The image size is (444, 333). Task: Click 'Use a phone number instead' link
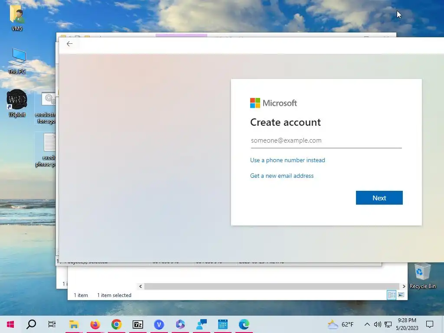pyautogui.click(x=287, y=160)
